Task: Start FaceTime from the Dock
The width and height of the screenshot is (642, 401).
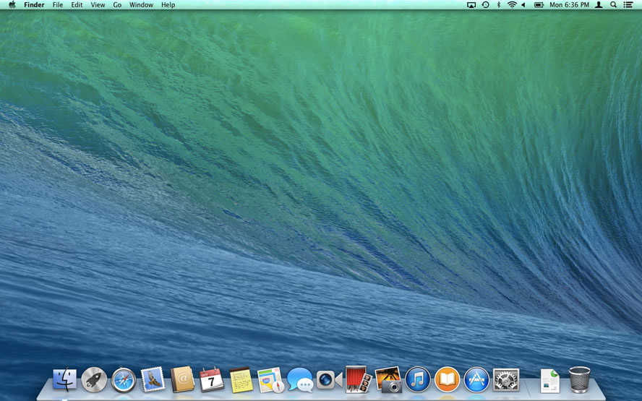Action: tap(329, 379)
